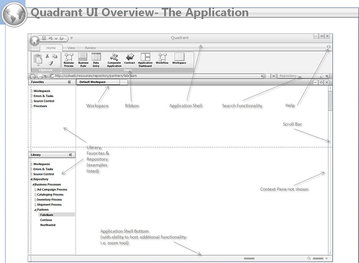
Task: Click the zoom slider in status bar
Action: click(x=318, y=259)
